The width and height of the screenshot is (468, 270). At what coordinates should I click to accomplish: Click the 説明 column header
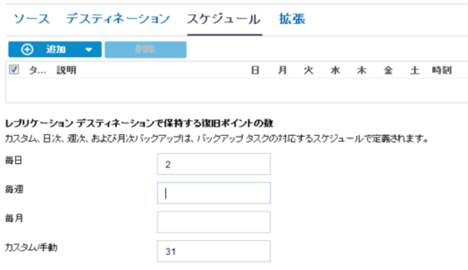click(66, 70)
